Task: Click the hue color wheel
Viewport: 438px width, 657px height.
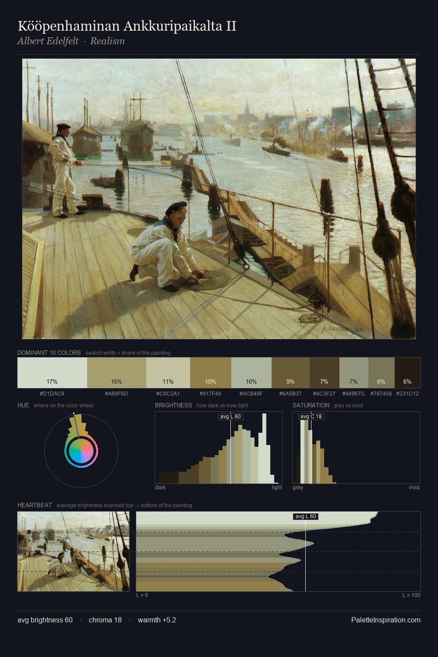Action: pos(81,451)
